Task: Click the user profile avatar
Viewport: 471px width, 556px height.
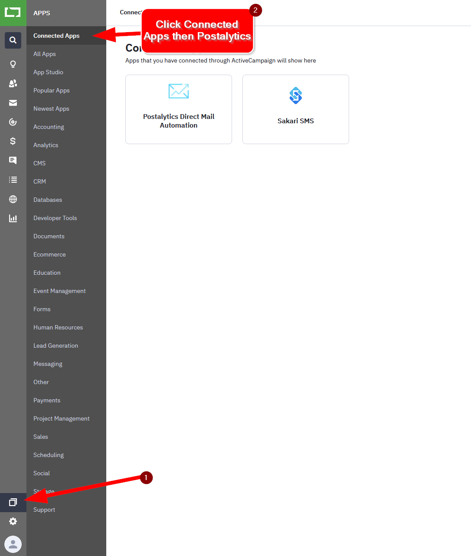Action: (13, 544)
